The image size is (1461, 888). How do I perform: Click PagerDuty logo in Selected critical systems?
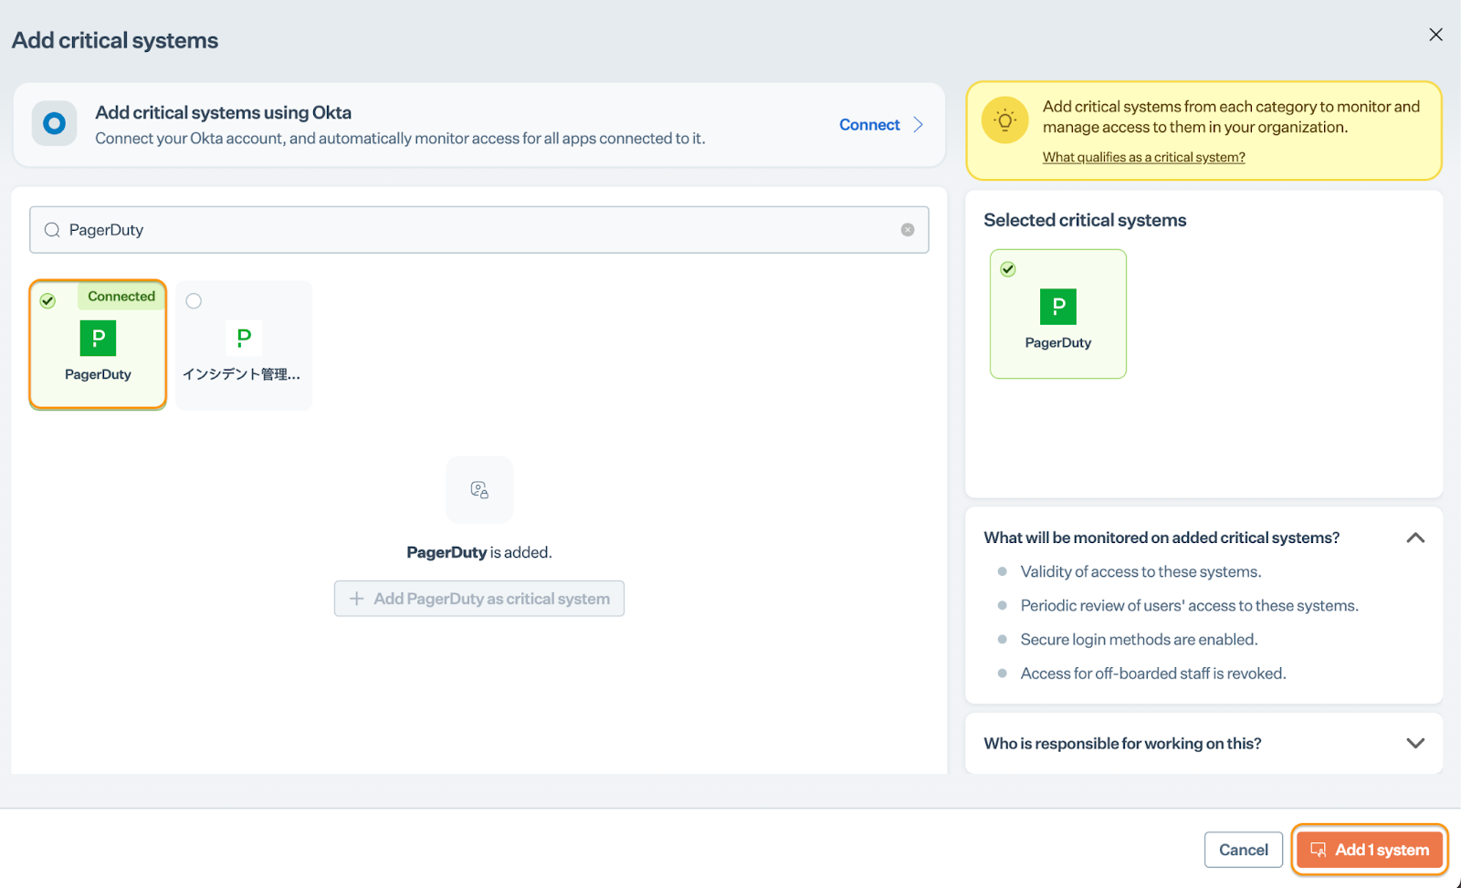[1058, 307]
